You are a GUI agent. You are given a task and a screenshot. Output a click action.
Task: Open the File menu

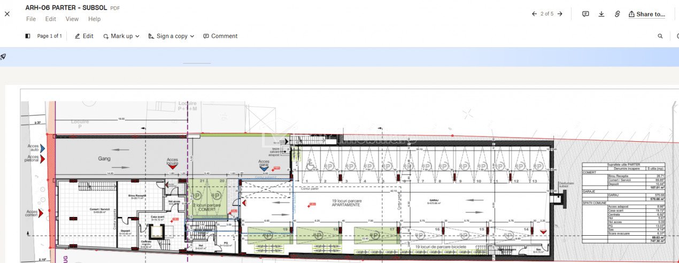(31, 19)
